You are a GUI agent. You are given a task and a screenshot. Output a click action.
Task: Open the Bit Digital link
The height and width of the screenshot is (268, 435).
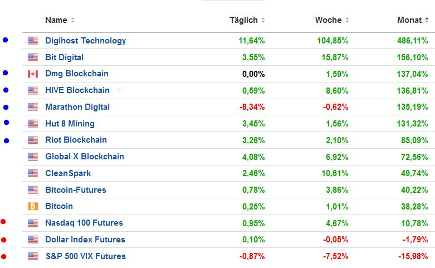point(64,57)
